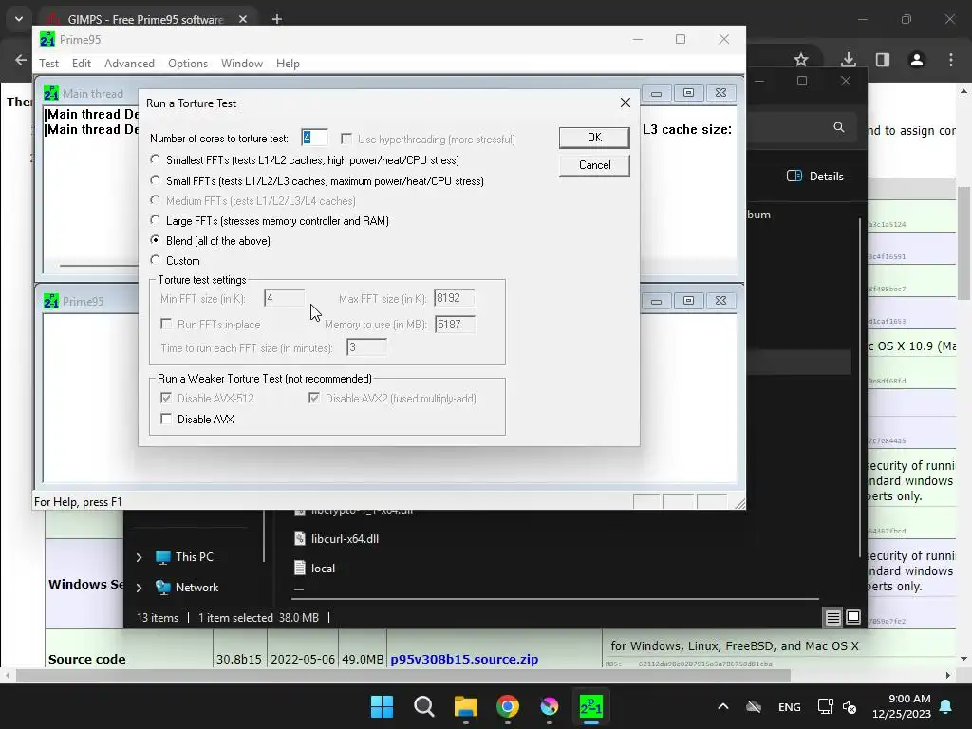972x729 pixels.
Task: Focus the number of cores field
Action: click(x=314, y=138)
